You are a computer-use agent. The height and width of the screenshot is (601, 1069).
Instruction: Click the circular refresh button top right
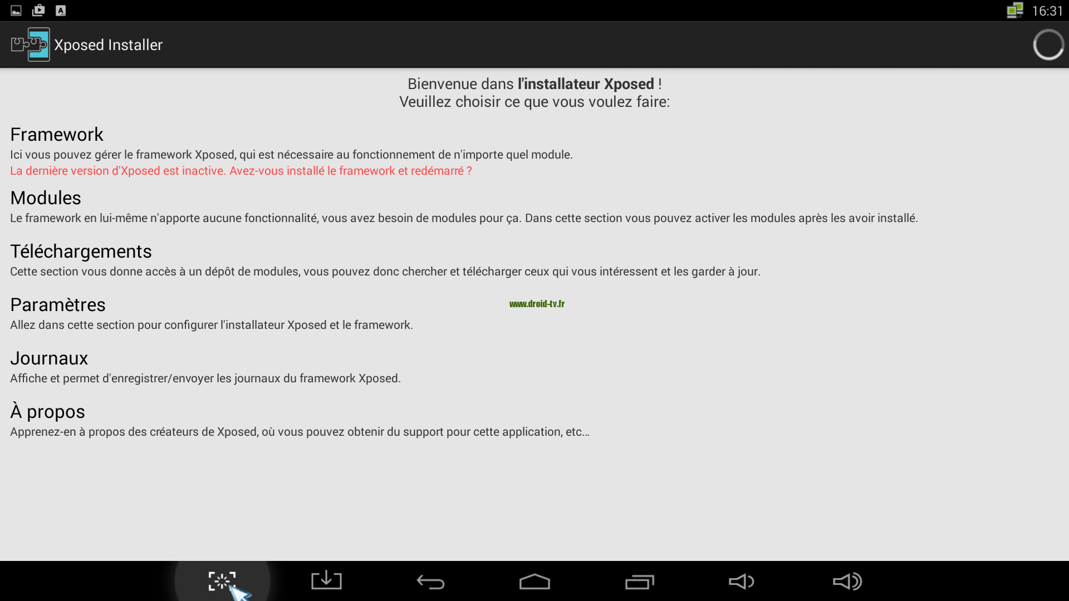(1048, 45)
